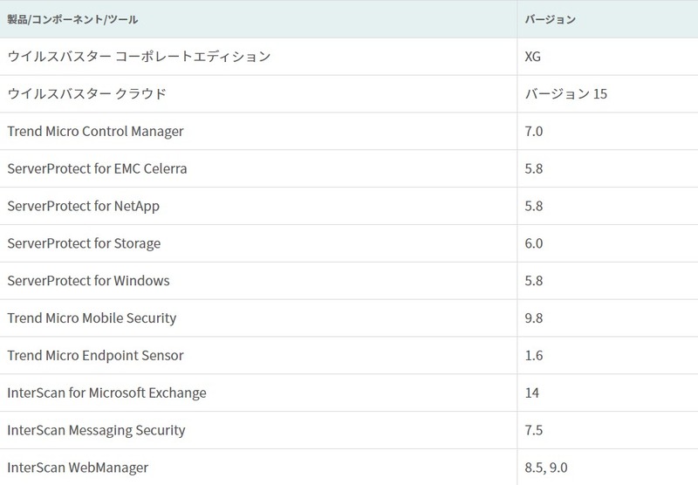Click the XG version value

pyautogui.click(x=534, y=57)
